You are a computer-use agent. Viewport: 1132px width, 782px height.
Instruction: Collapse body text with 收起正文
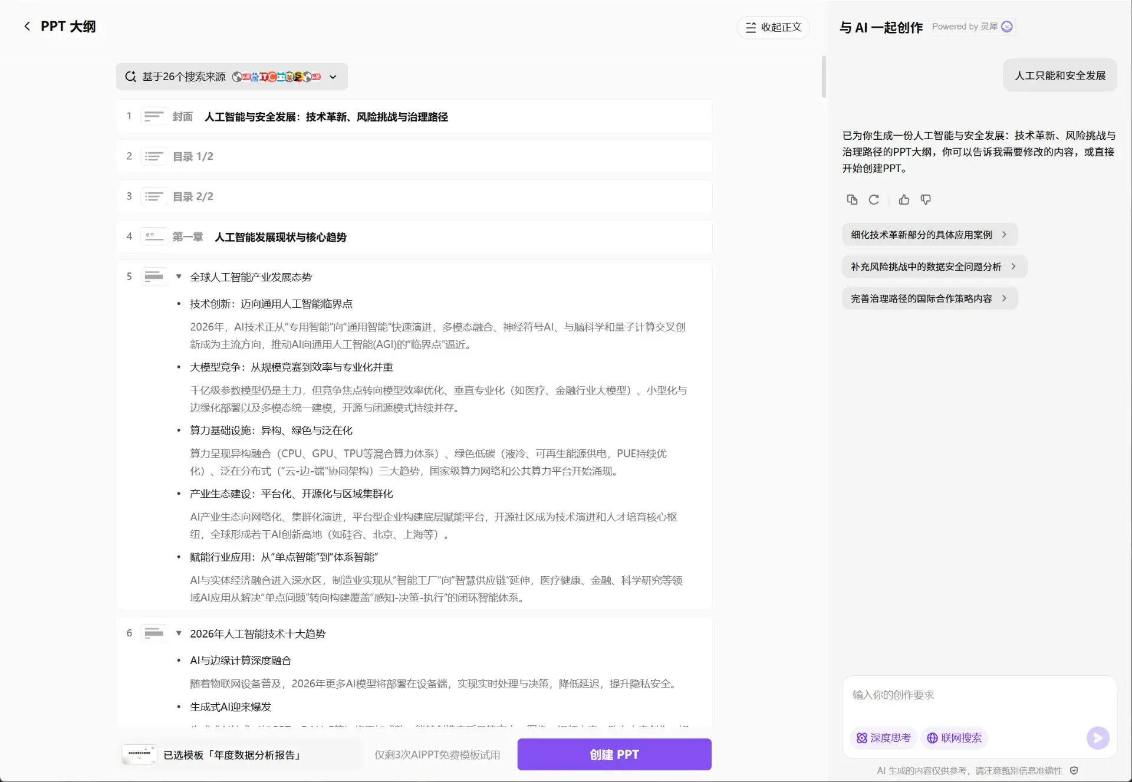pos(773,27)
